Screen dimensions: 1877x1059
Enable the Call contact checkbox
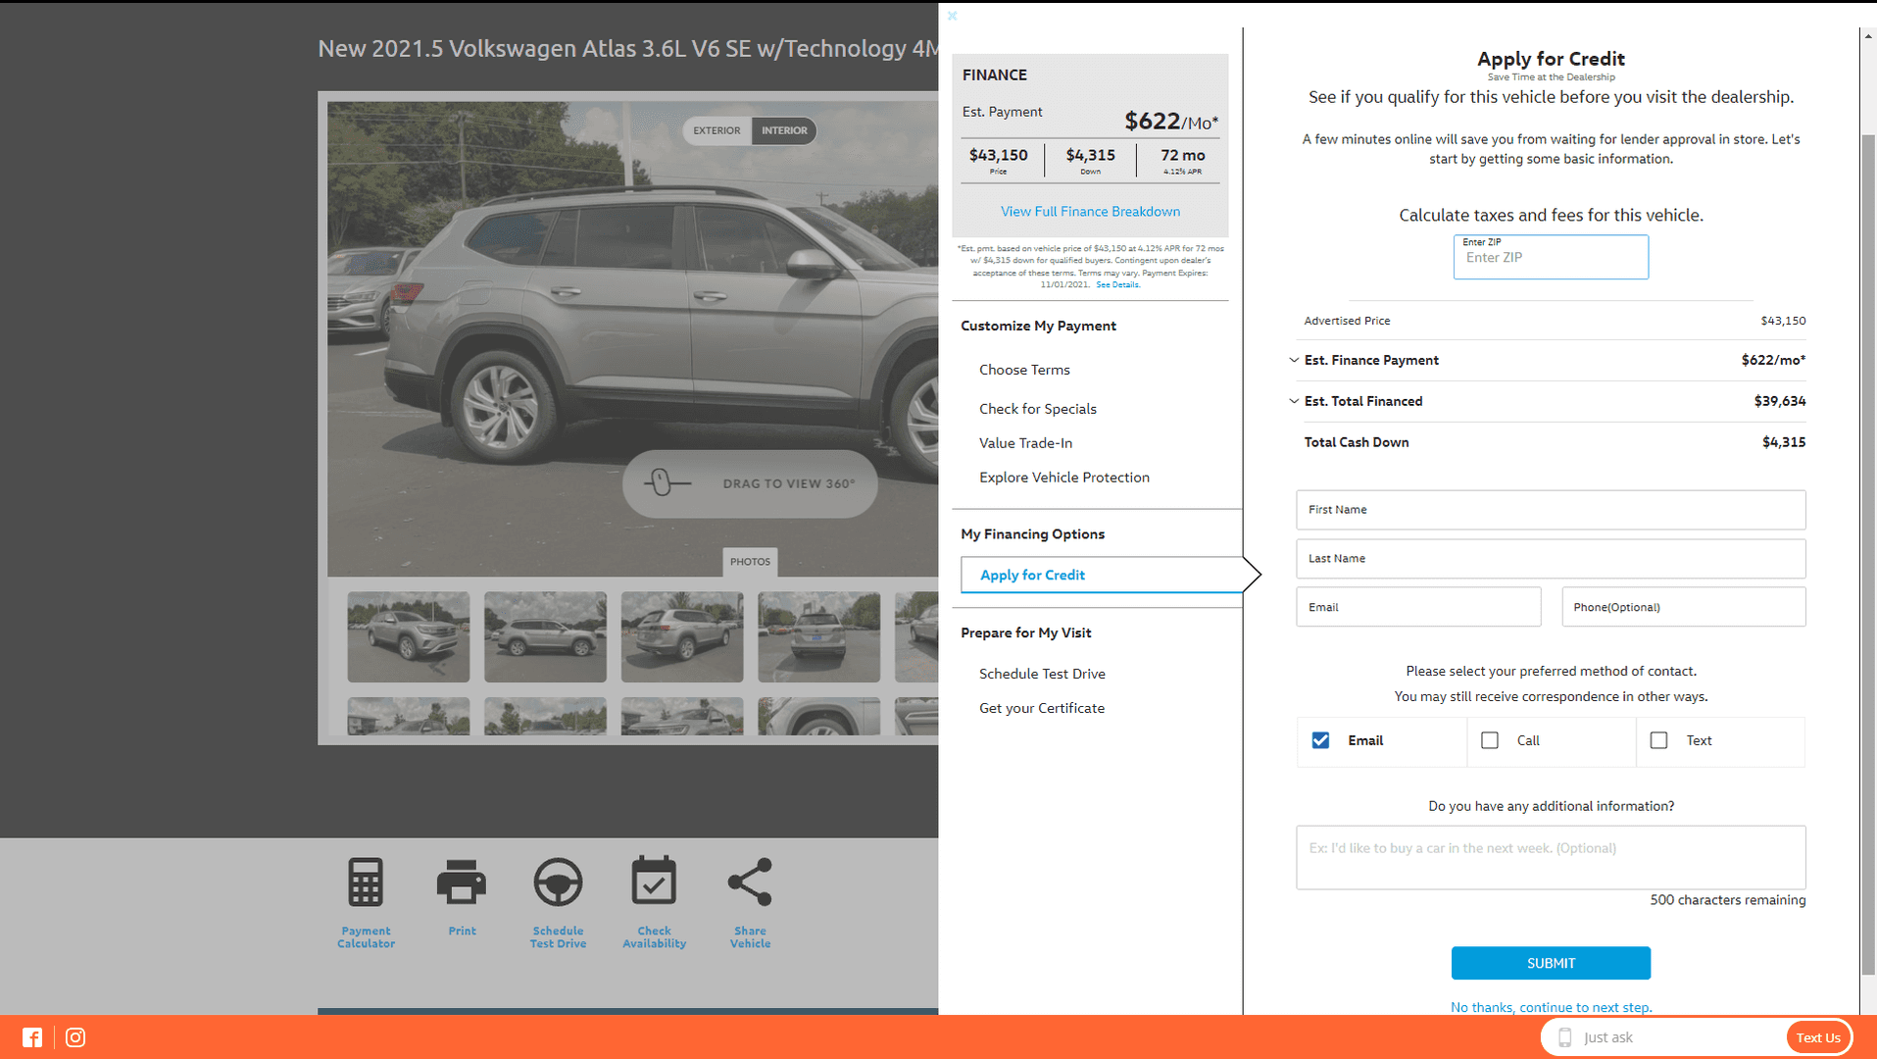[1490, 740]
